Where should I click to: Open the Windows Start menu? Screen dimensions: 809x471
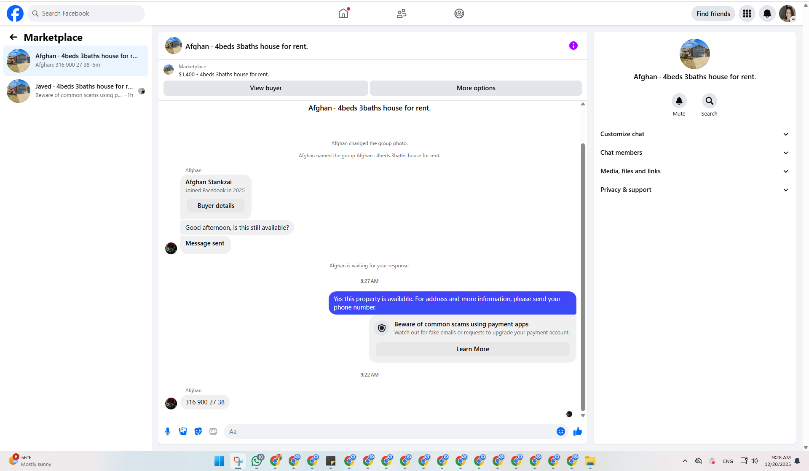220,461
